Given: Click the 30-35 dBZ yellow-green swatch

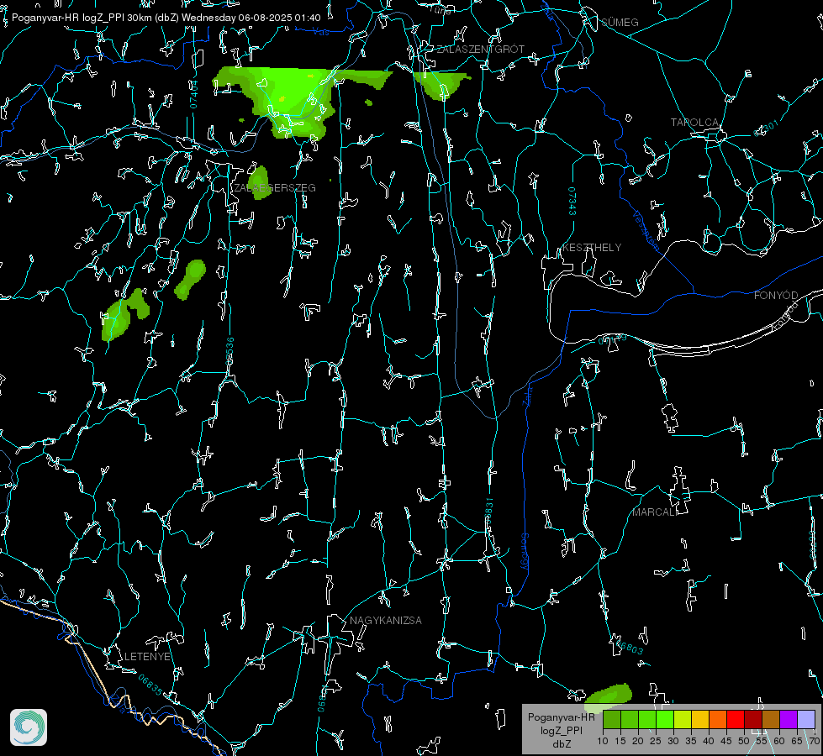Looking at the screenshot, I should click(x=683, y=719).
